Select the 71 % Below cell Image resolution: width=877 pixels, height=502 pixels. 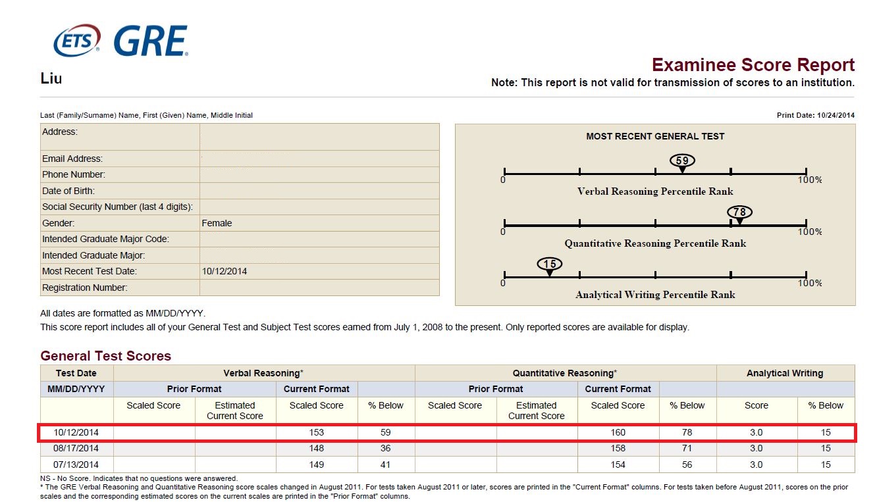pyautogui.click(x=687, y=448)
